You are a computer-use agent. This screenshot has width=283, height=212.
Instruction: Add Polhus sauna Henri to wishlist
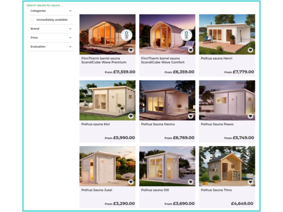(x=250, y=50)
